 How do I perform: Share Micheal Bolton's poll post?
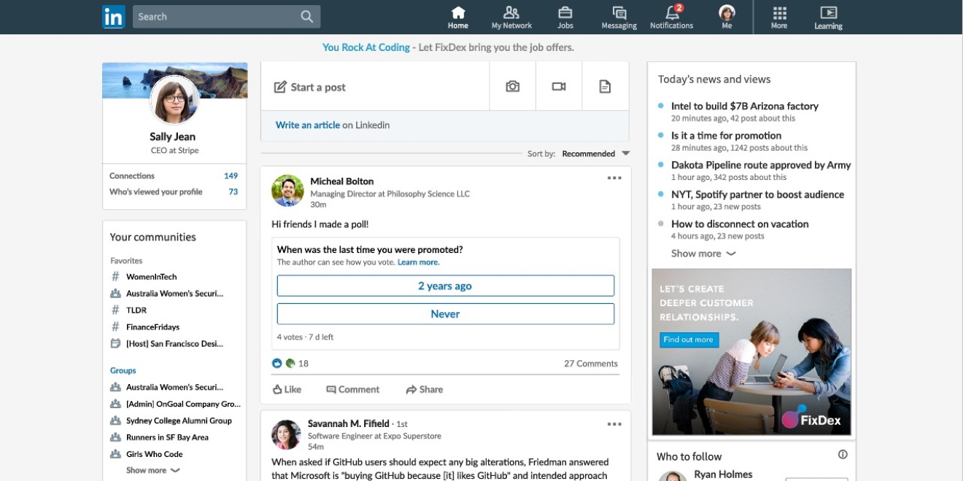click(x=425, y=390)
